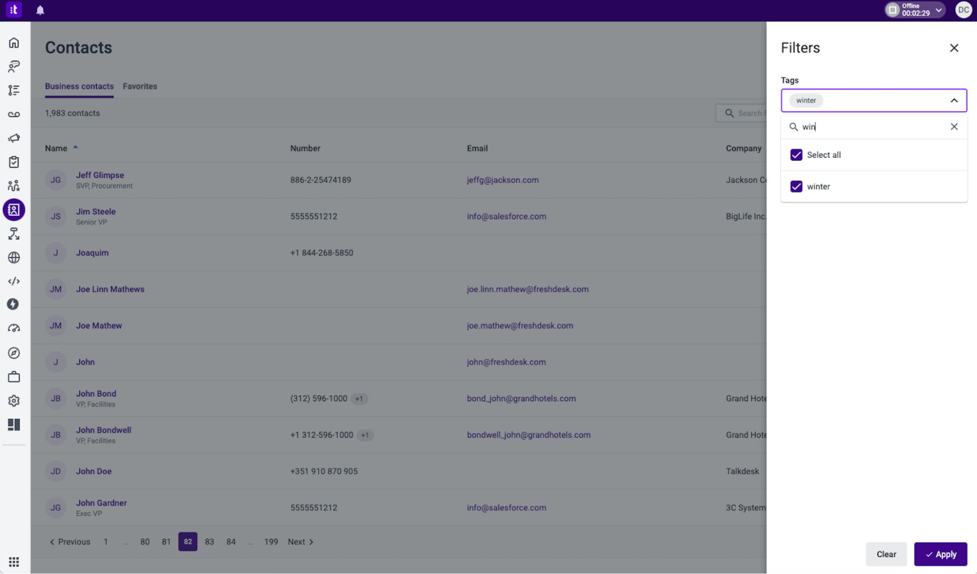Image resolution: width=977 pixels, height=574 pixels.
Task: Open the gauge dashboard icon in sidebar
Action: [14, 328]
